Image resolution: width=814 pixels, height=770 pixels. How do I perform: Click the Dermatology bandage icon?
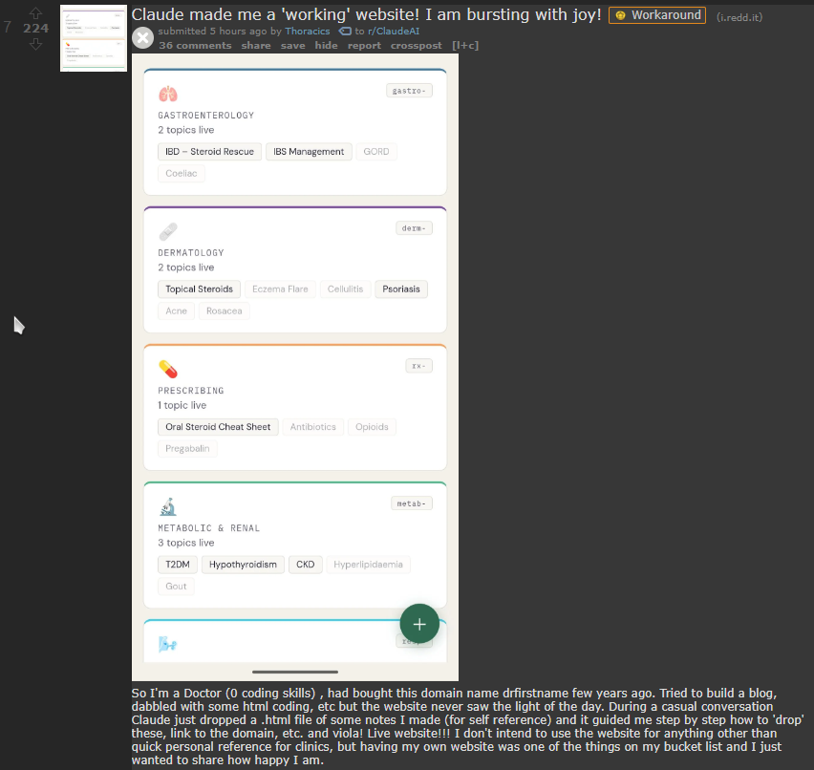click(x=168, y=231)
